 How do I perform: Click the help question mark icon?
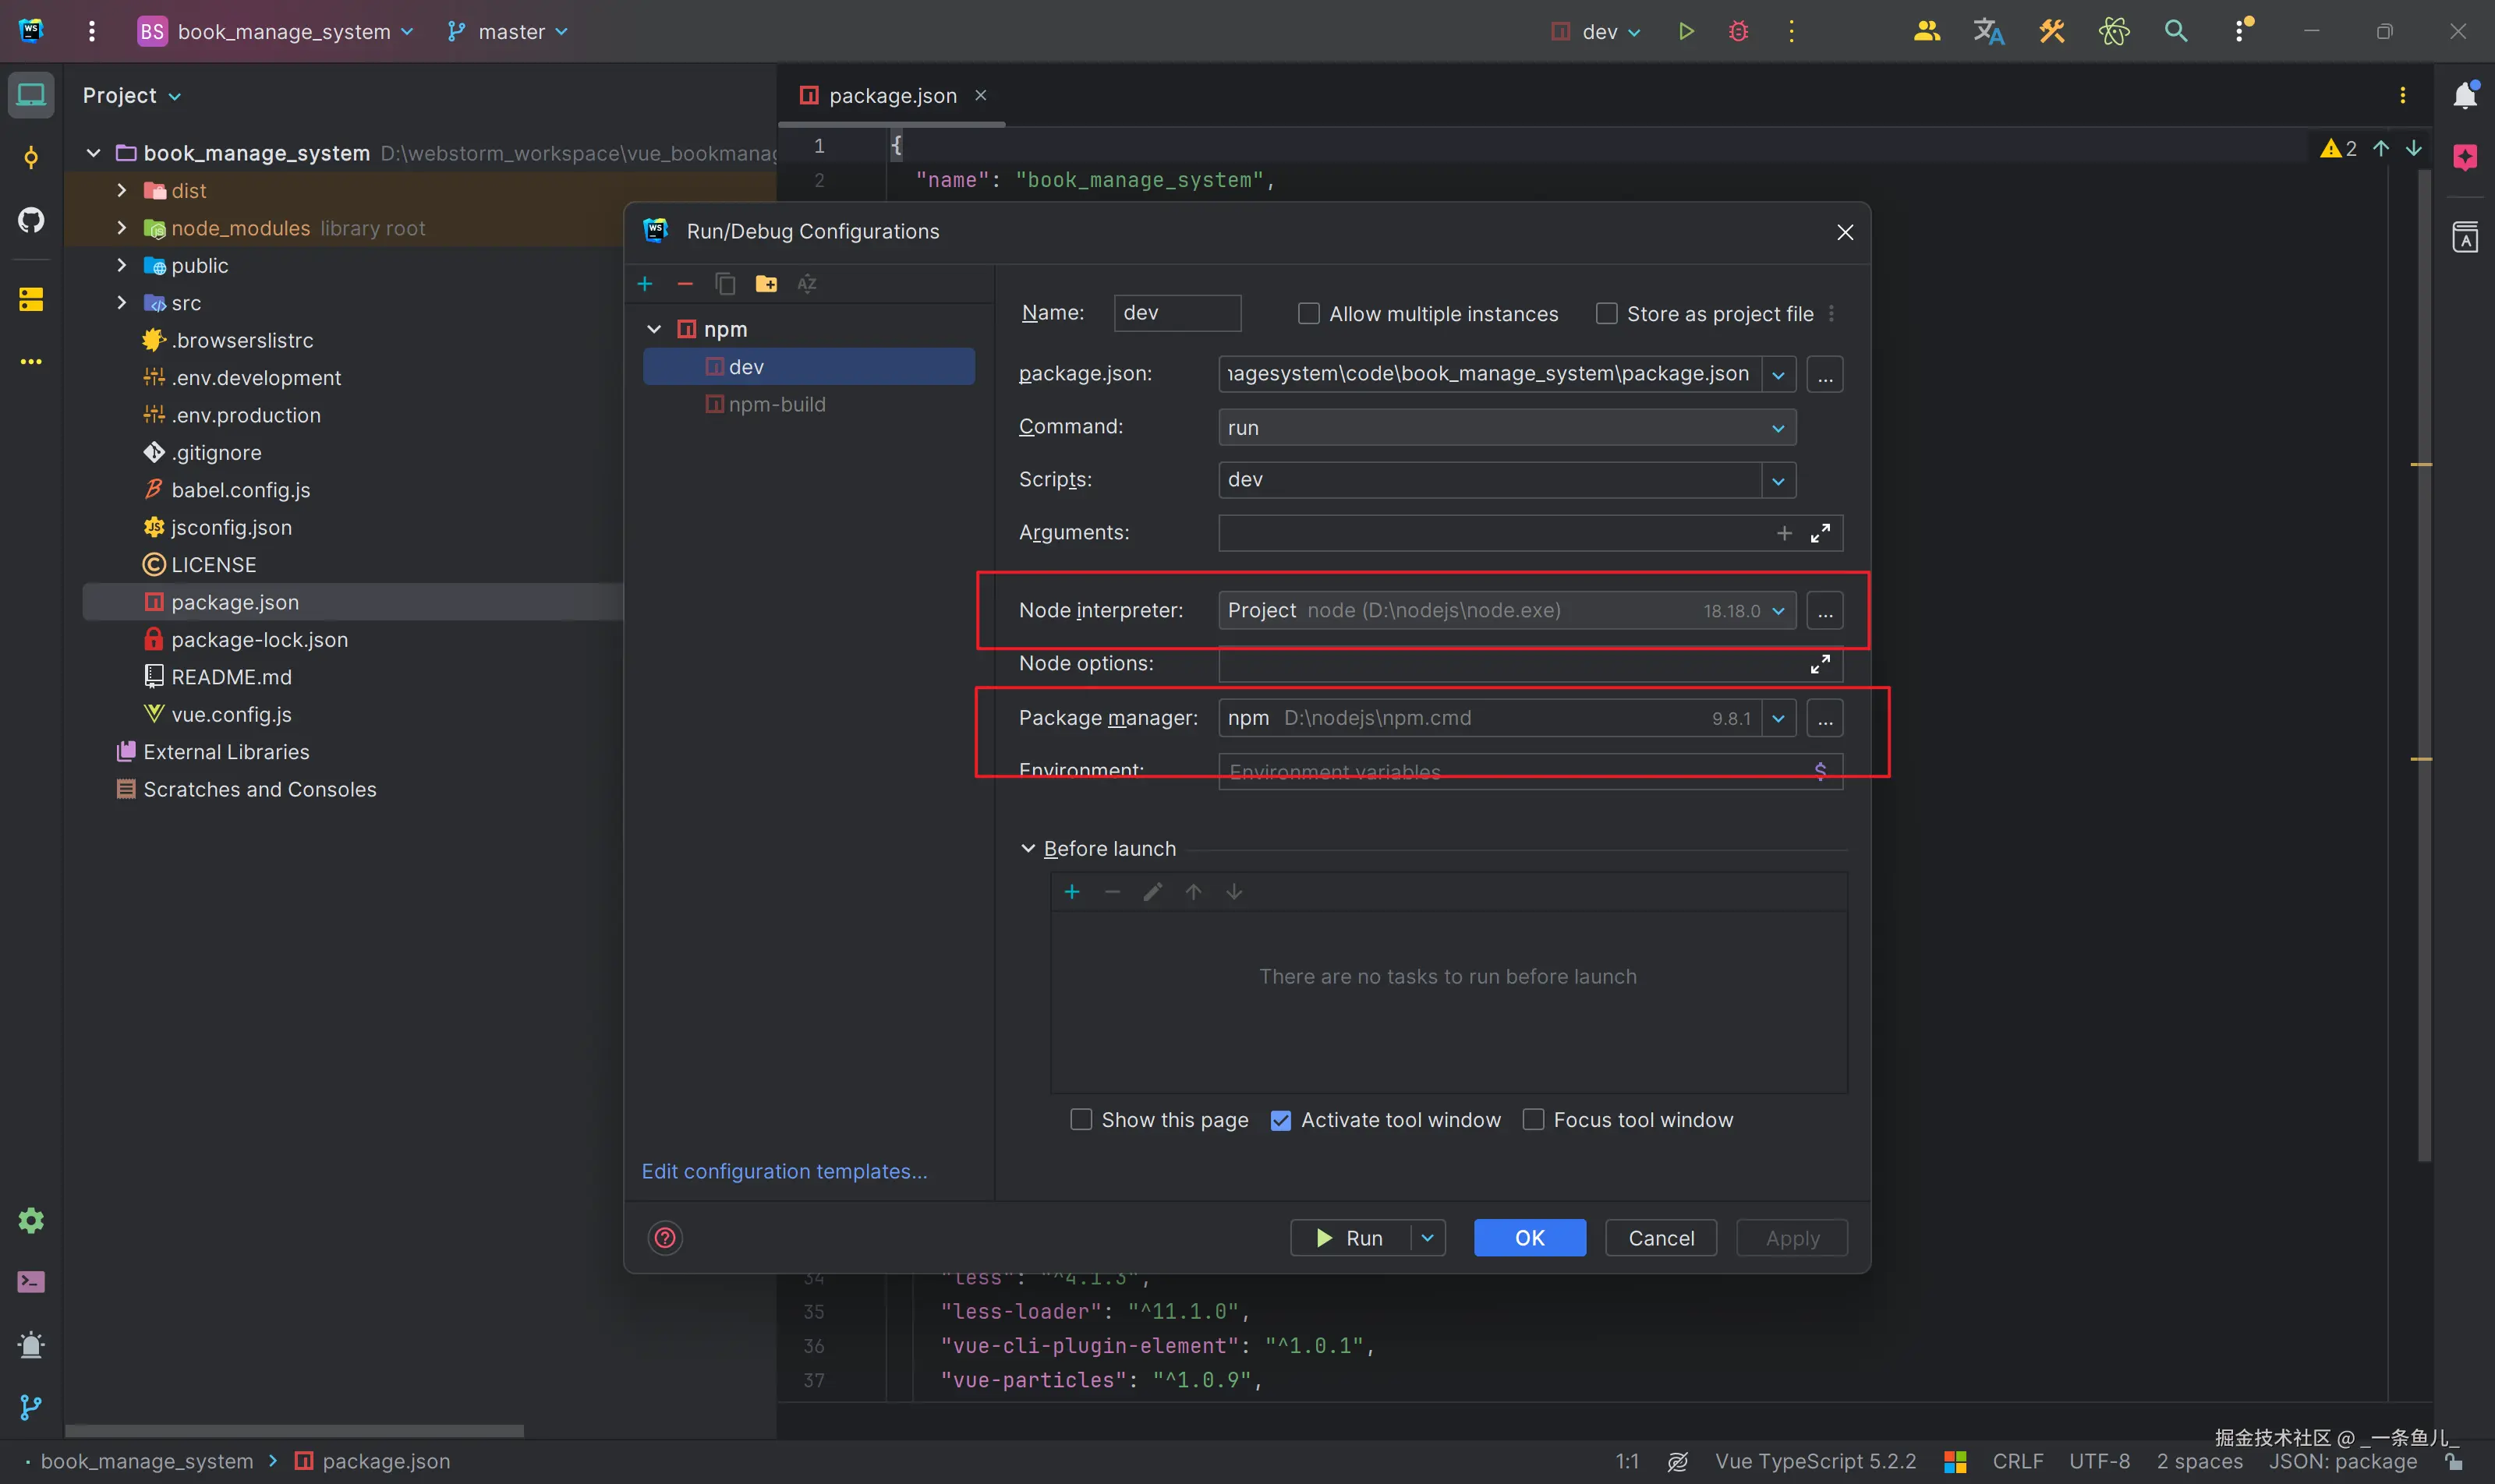point(665,1237)
